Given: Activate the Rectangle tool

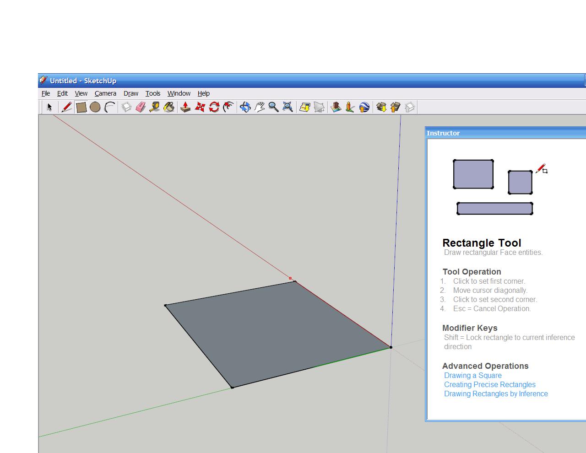Looking at the screenshot, I should [x=81, y=107].
